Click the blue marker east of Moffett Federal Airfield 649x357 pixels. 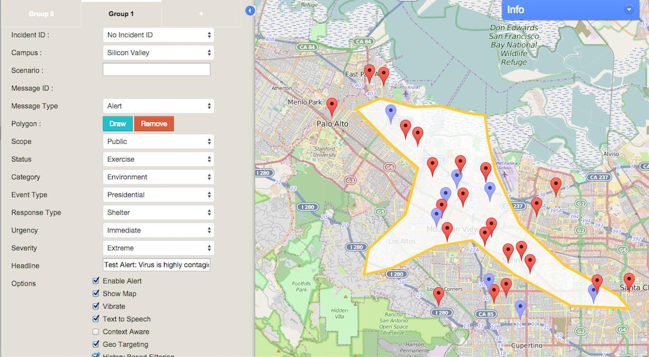490,192
